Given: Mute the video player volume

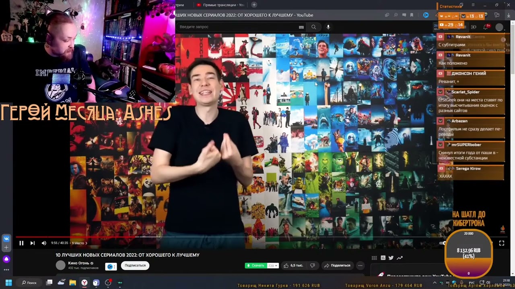Looking at the screenshot, I should click(x=44, y=243).
